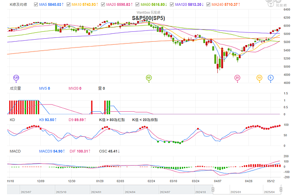Uncheck the MA120 checkbox
Screen dimensions: 295x196
(172, 4)
